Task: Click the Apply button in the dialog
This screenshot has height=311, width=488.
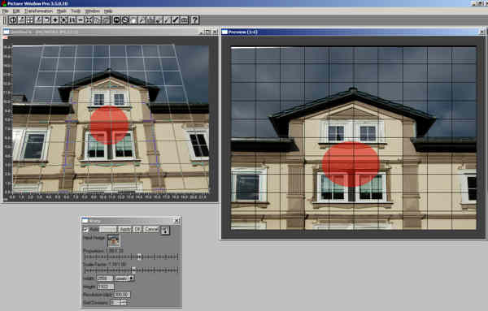Action: [125, 229]
